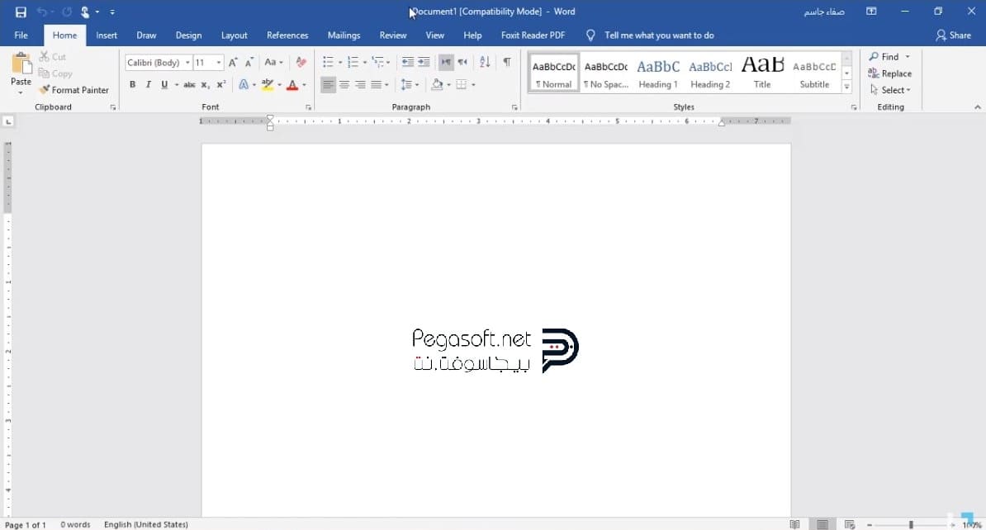
Task: Open Font dialog launcher
Action: point(309,107)
